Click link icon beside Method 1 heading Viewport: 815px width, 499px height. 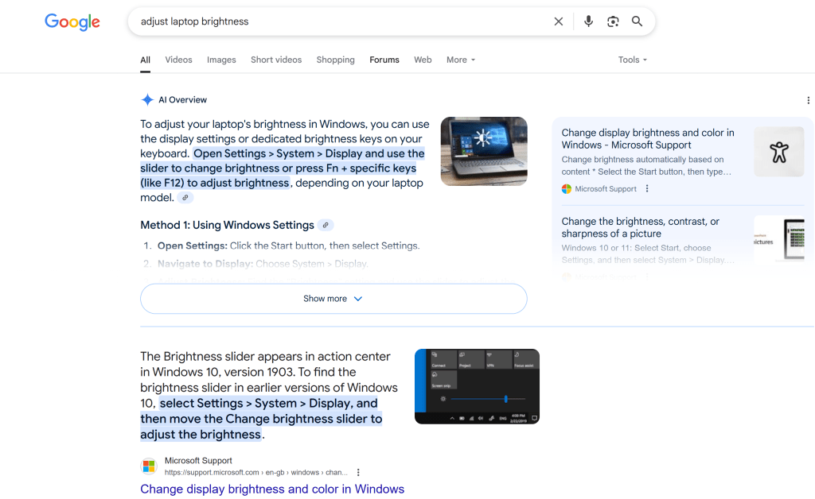tap(325, 225)
